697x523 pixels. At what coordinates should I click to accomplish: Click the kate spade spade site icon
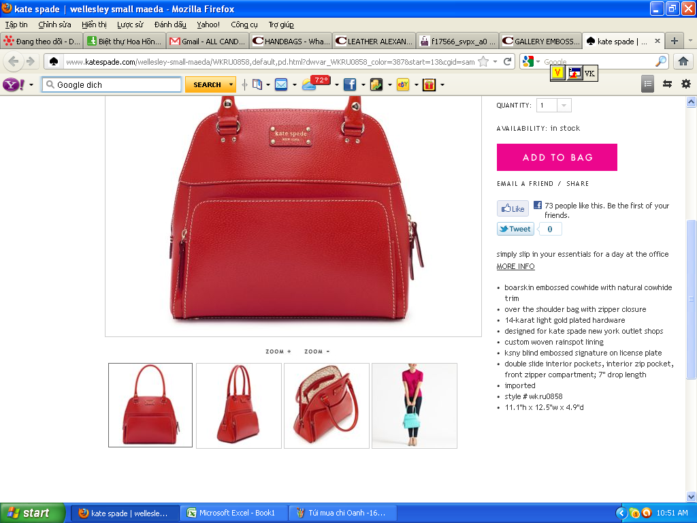tap(54, 61)
